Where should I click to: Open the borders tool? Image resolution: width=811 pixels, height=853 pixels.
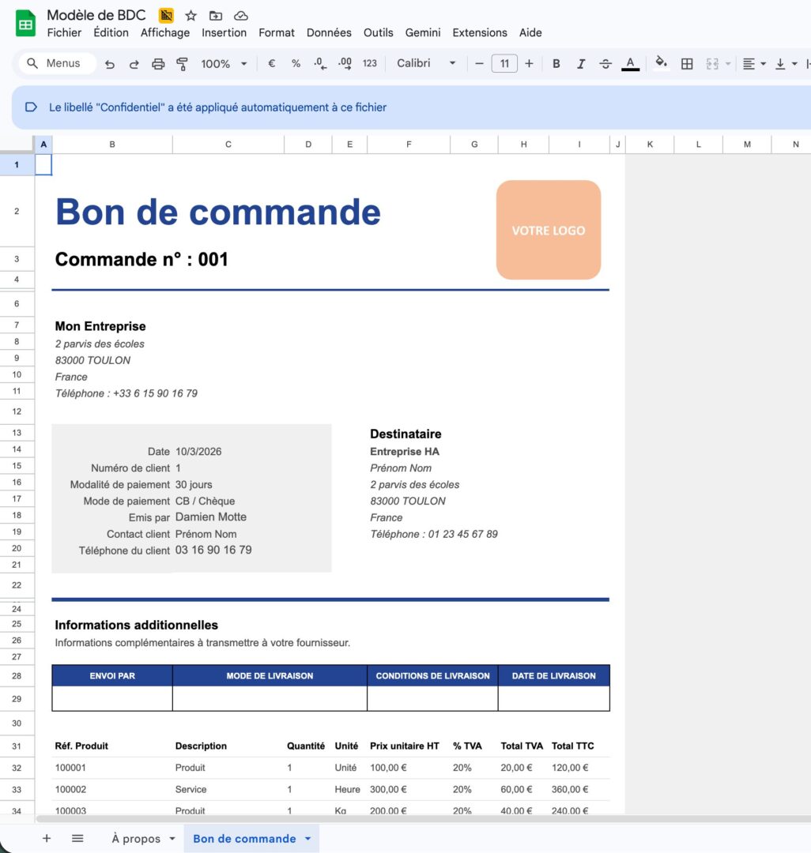pos(687,64)
